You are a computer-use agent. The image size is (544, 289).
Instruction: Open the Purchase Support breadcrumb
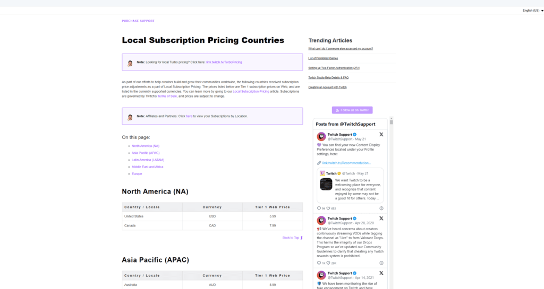tap(138, 21)
